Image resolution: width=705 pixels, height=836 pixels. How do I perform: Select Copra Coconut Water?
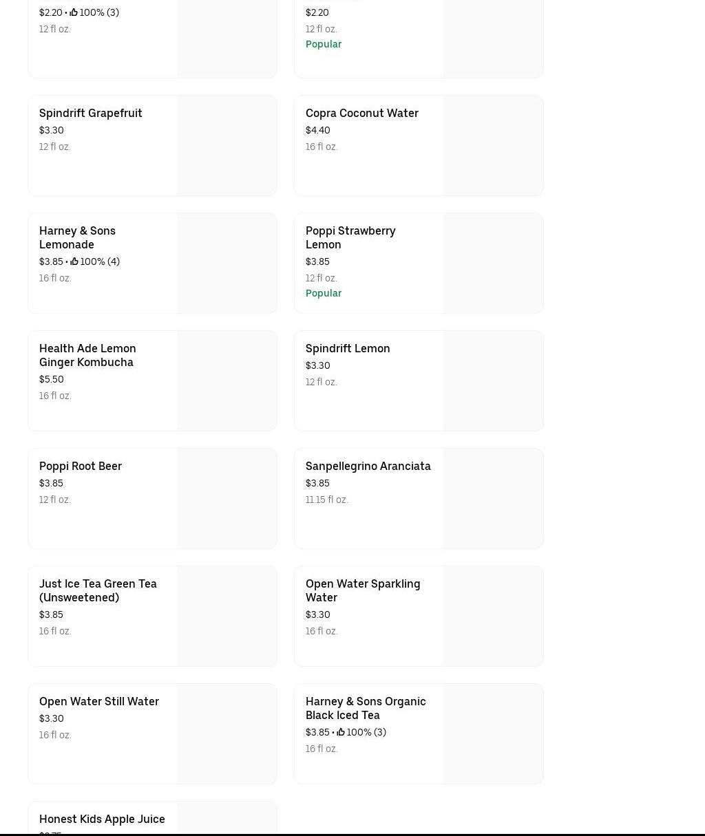pyautogui.click(x=361, y=114)
